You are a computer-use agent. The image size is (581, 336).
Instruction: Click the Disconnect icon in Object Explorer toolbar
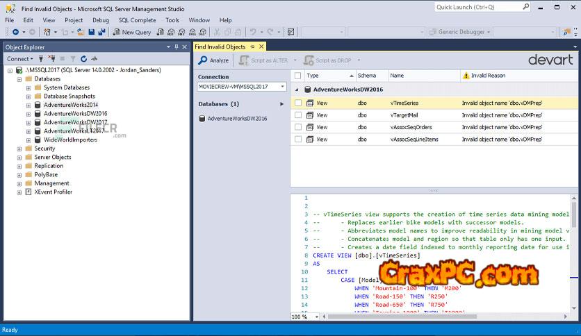[51, 59]
